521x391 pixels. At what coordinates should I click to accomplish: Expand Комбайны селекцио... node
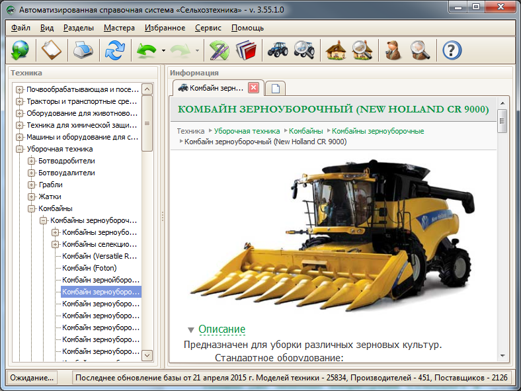coord(55,244)
